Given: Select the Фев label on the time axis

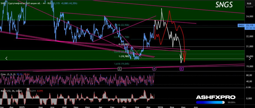Looking at the screenshot, I should 172,107.
